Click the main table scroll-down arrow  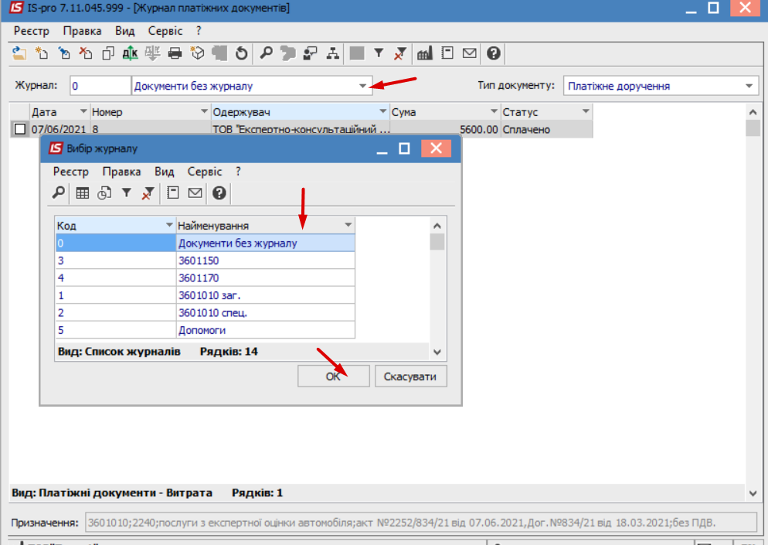click(x=753, y=493)
